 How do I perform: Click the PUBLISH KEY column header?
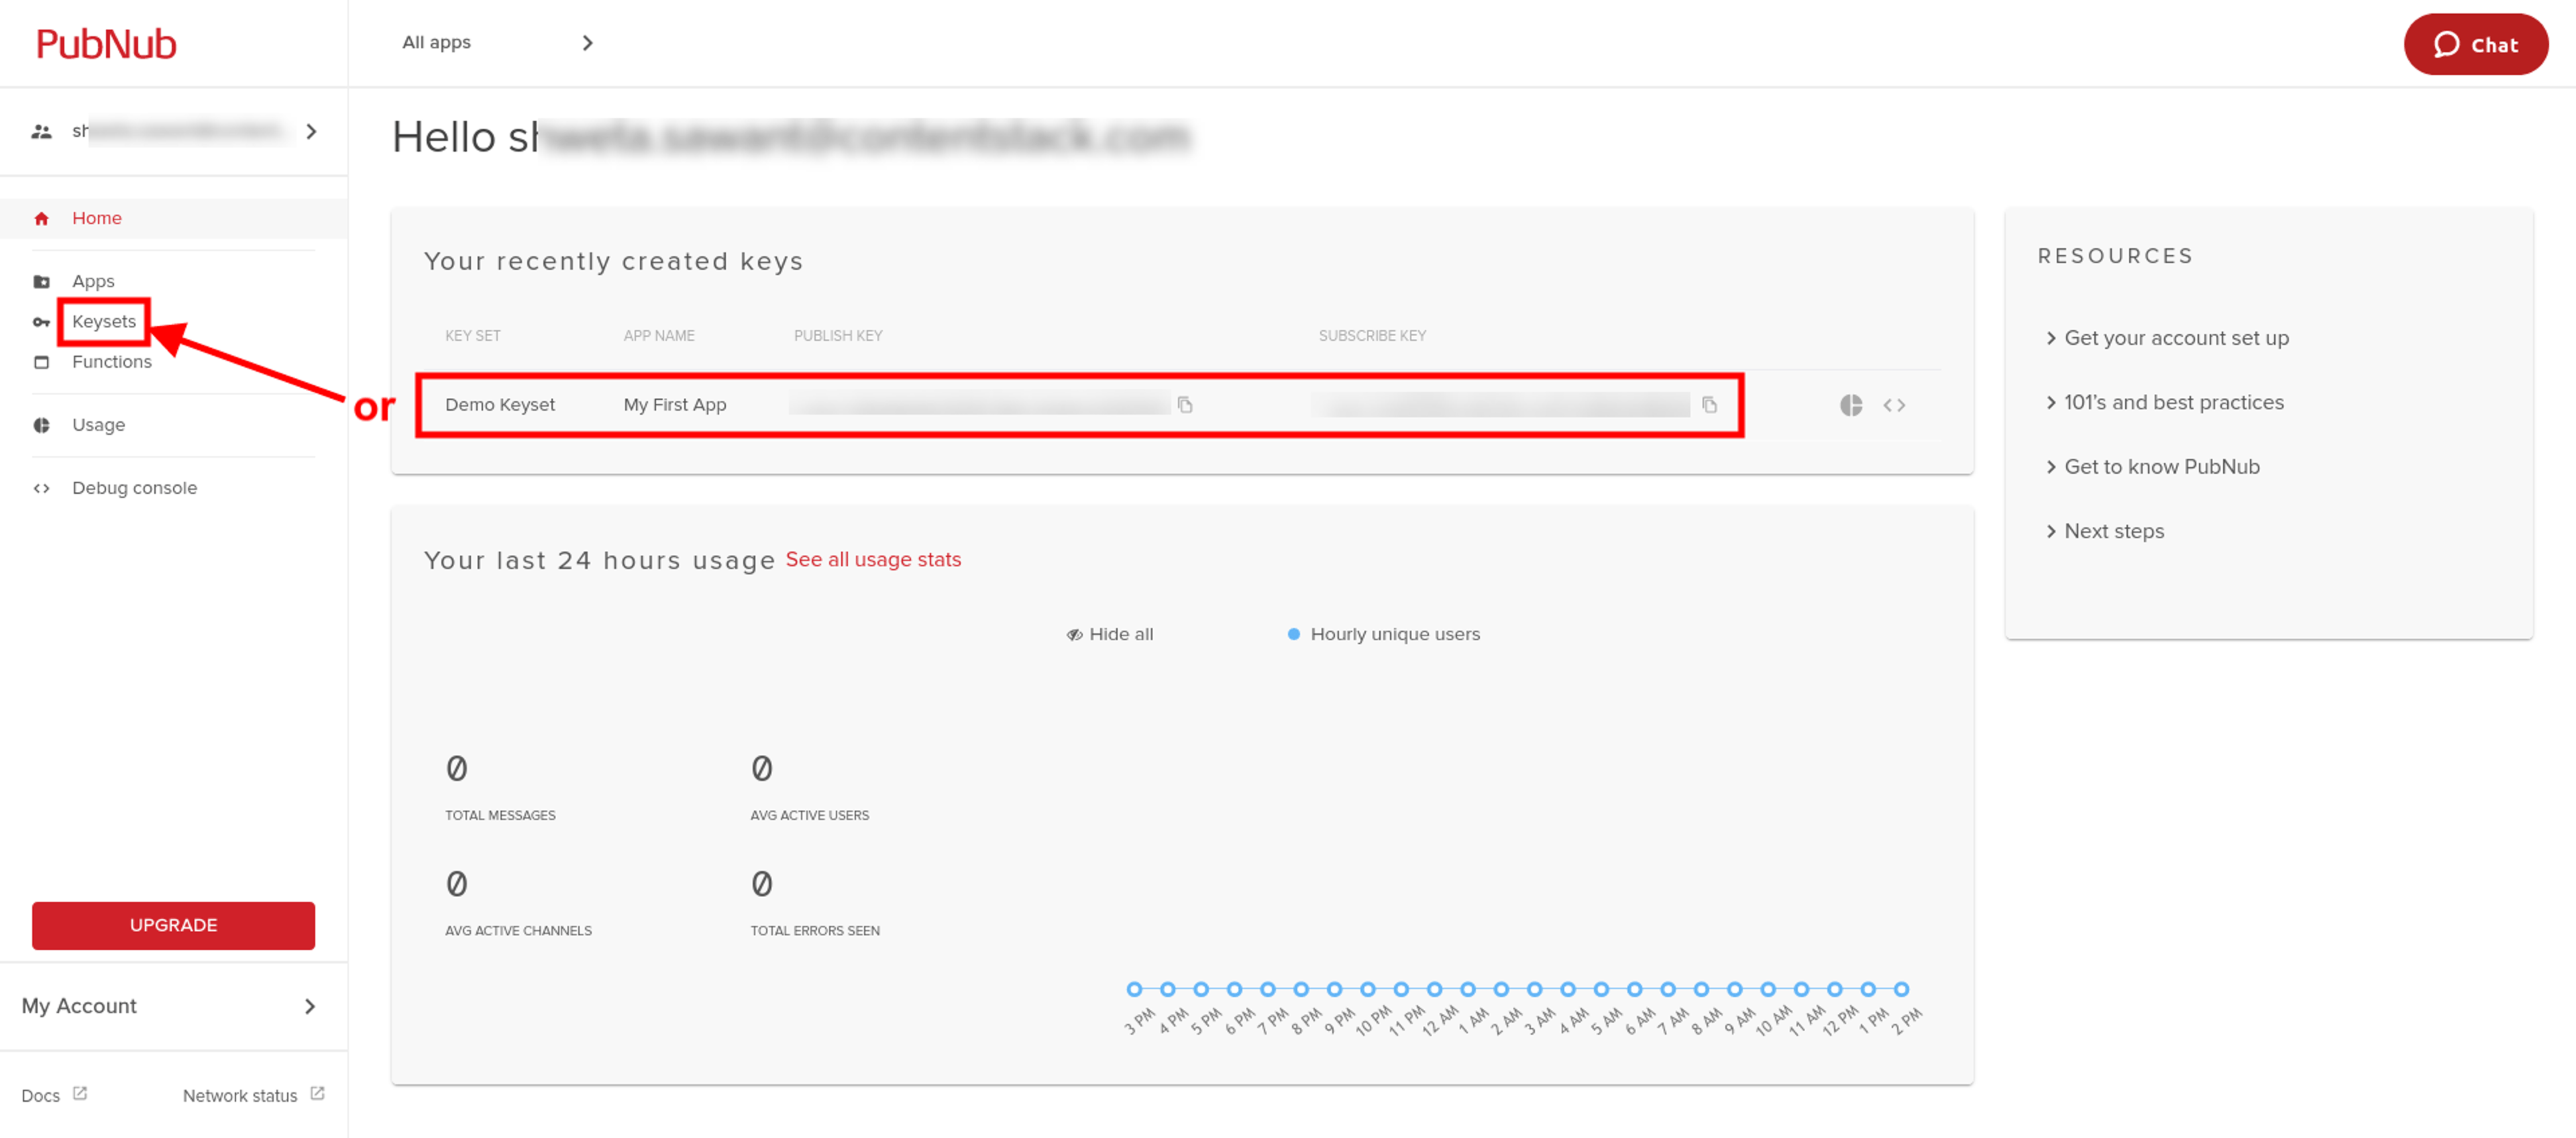point(838,335)
